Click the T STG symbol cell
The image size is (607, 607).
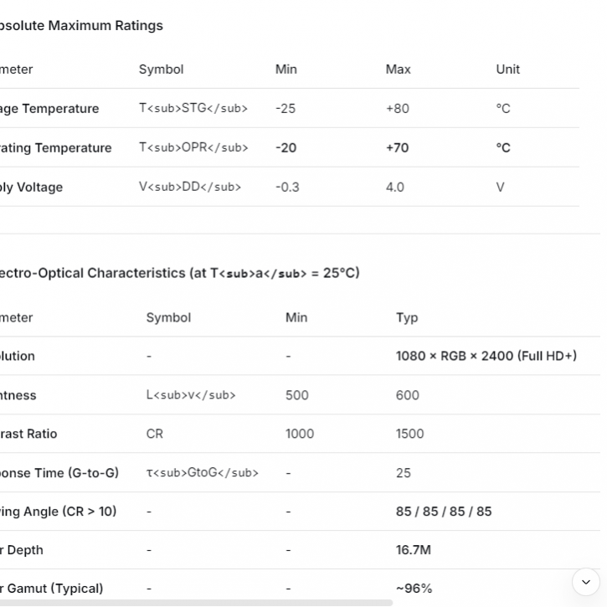(193, 109)
